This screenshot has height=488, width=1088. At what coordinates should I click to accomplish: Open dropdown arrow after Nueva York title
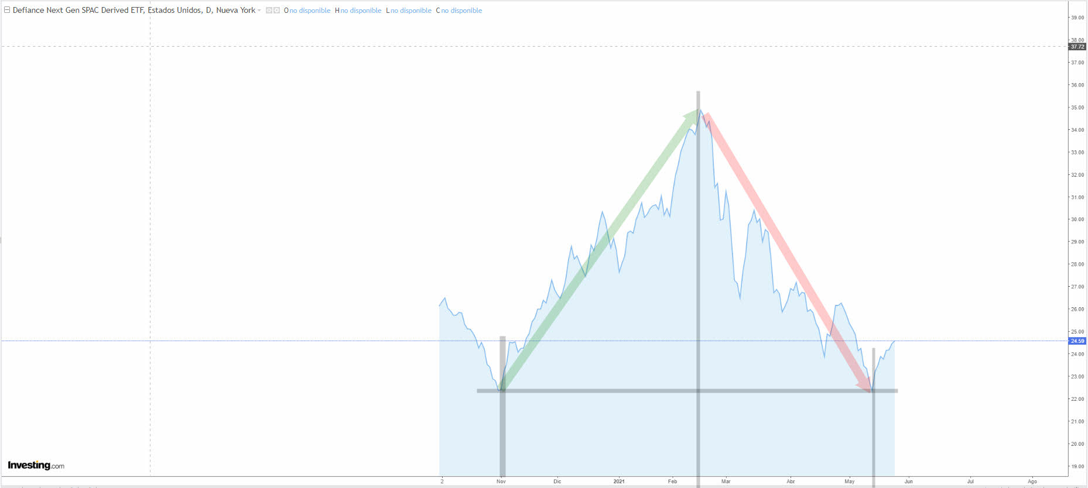[259, 11]
